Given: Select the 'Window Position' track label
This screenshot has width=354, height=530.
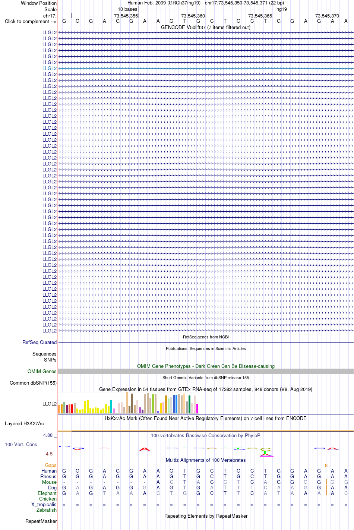Looking at the screenshot, I should pyautogui.click(x=39, y=3).
